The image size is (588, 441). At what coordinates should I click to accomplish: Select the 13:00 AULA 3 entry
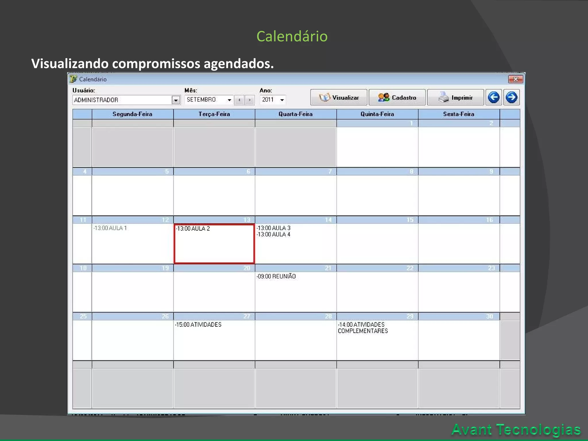273,228
